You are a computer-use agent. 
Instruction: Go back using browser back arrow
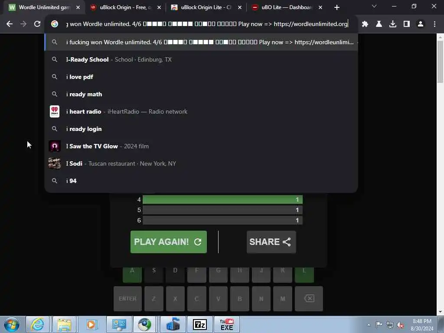pyautogui.click(x=10, y=24)
